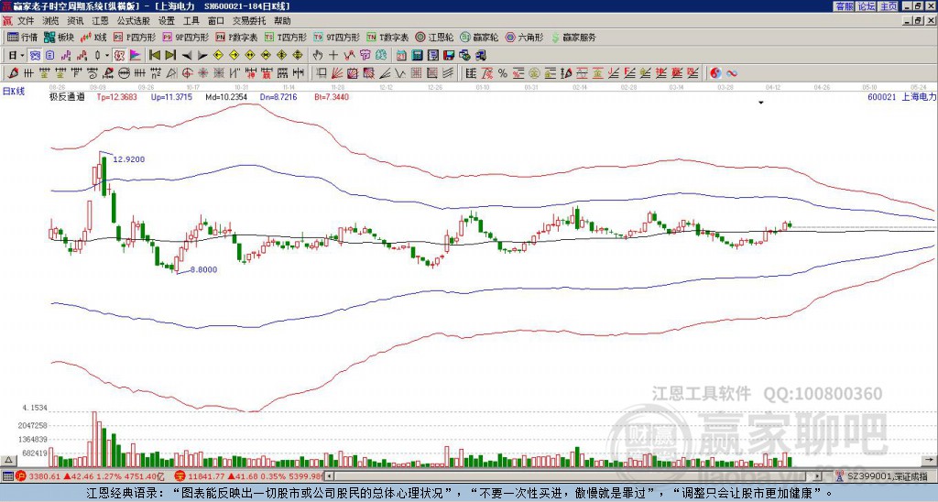The image size is (938, 502).
Task: Click the SZ399001 深证成指 status entry
Action: [x=888, y=476]
